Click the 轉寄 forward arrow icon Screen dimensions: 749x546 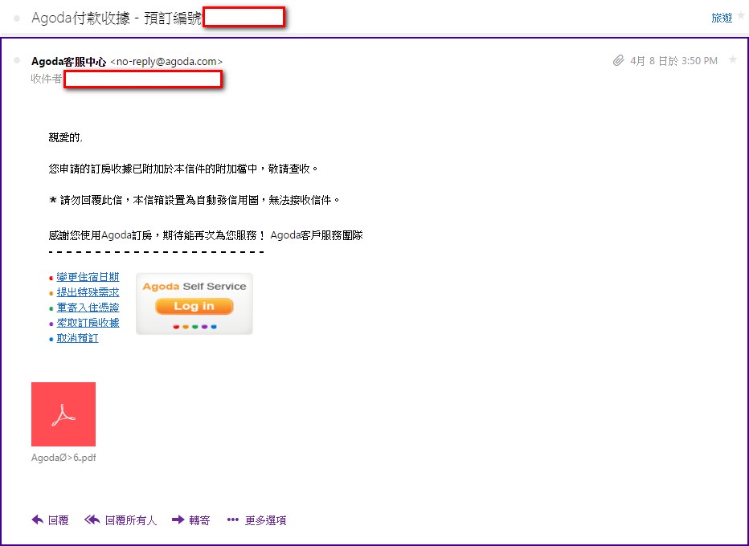click(178, 520)
